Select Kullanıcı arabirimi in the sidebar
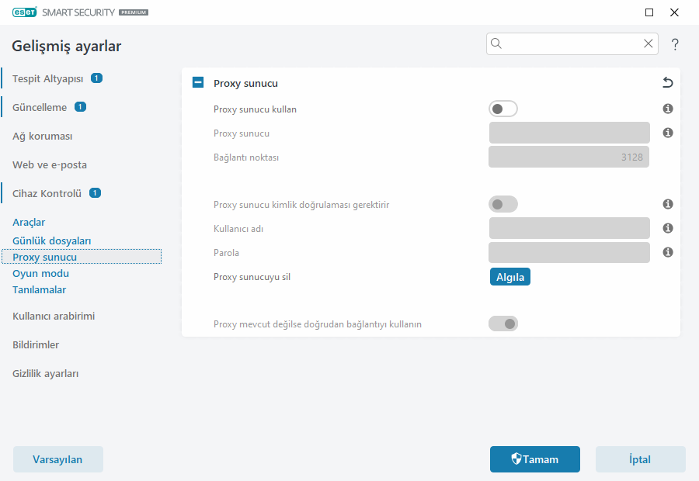Viewport: 699px width, 481px height. pyautogui.click(x=51, y=316)
